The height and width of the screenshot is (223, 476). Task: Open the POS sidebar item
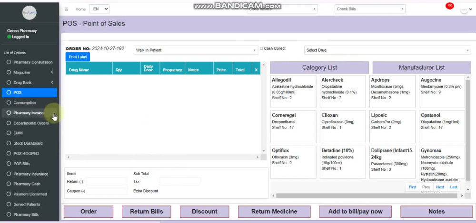tap(30, 93)
